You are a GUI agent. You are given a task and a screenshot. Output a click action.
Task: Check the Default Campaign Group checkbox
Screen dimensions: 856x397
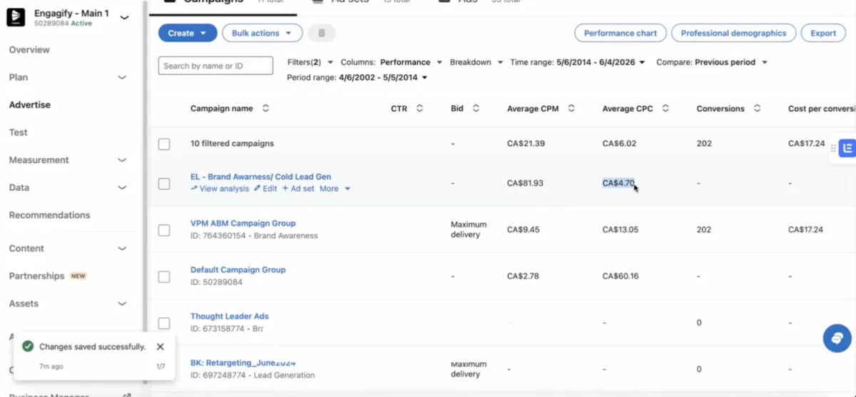click(164, 277)
